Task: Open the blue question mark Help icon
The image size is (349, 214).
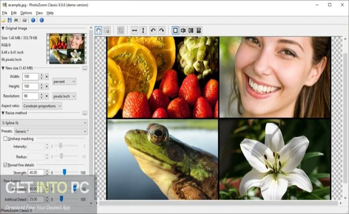Action: tap(33, 20)
